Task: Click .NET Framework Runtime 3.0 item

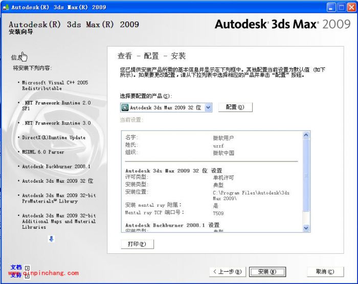Action: point(56,123)
